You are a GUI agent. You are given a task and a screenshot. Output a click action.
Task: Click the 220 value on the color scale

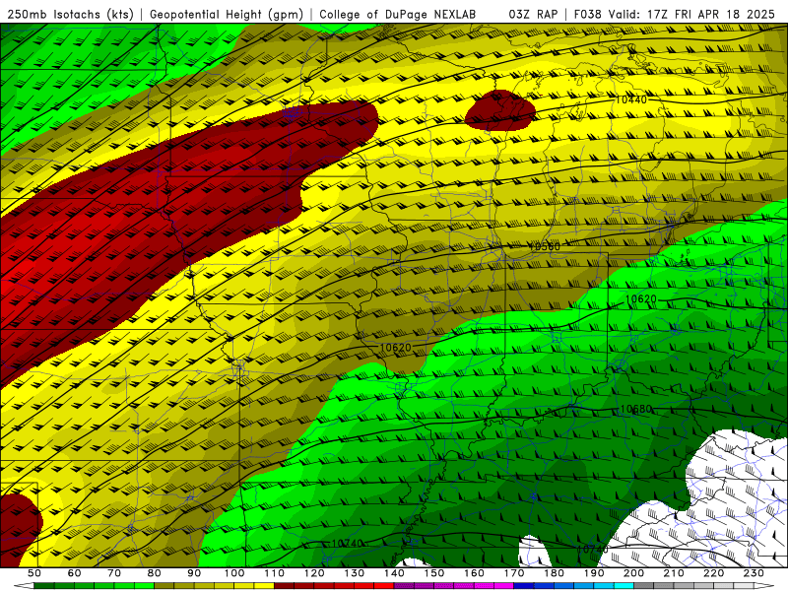(713, 573)
